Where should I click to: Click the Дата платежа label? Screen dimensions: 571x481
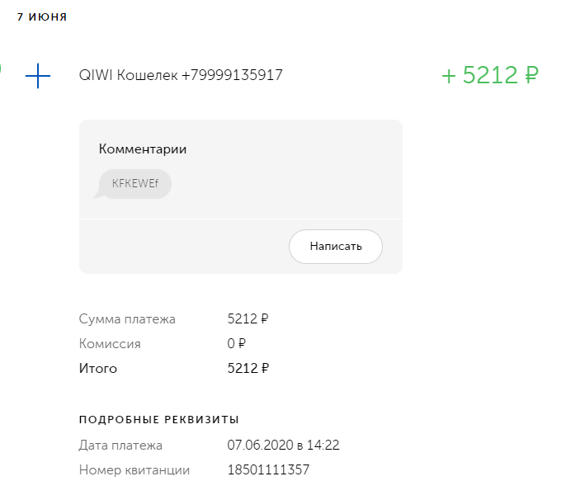120,446
